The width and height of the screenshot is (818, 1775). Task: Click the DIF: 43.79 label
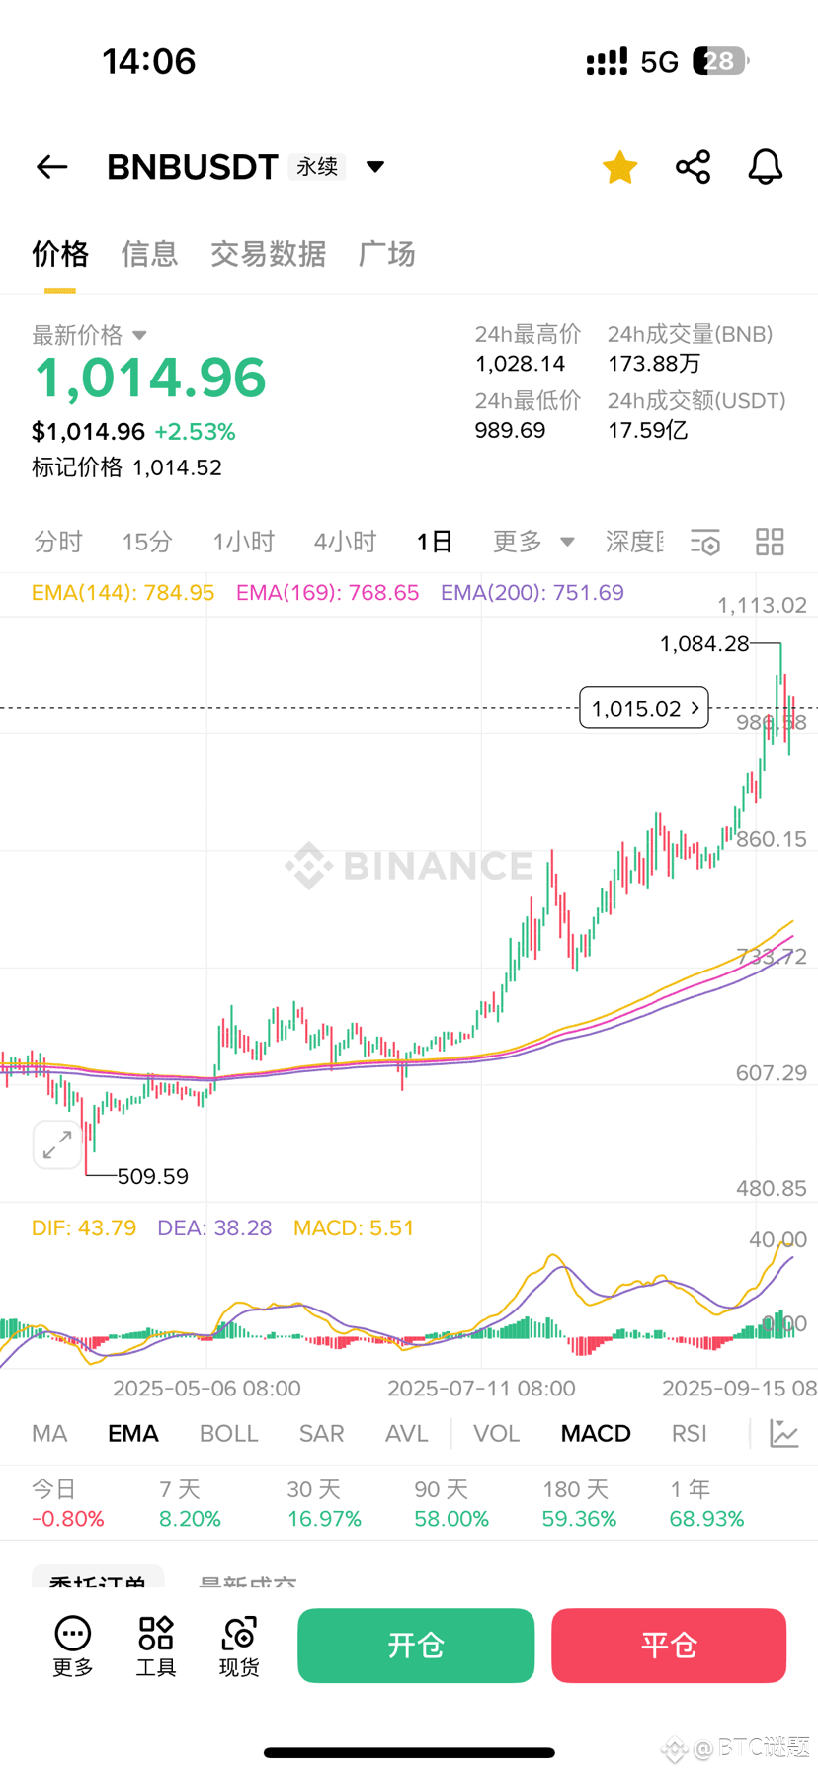[x=84, y=1228]
